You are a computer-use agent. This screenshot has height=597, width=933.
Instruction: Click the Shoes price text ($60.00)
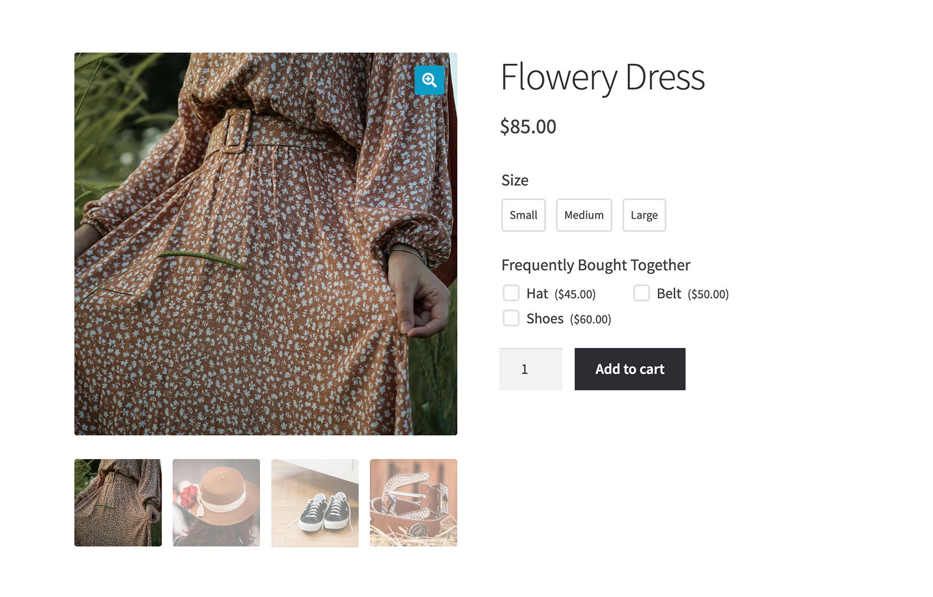591,319
